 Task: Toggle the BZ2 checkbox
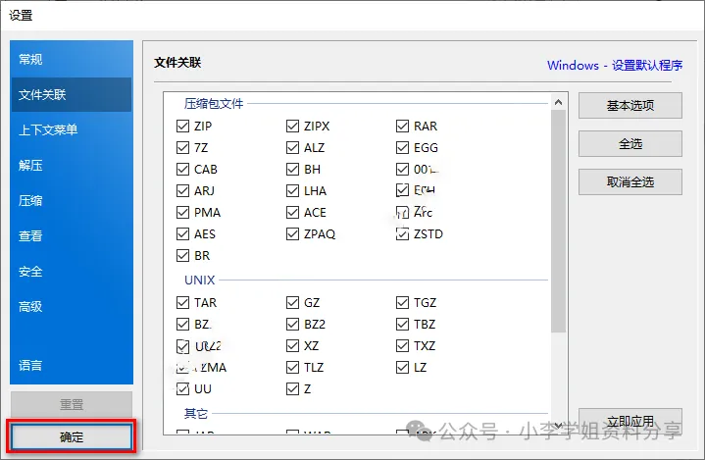[x=292, y=325]
